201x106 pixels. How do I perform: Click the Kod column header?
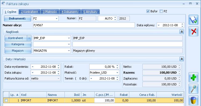(x=33, y=95)
